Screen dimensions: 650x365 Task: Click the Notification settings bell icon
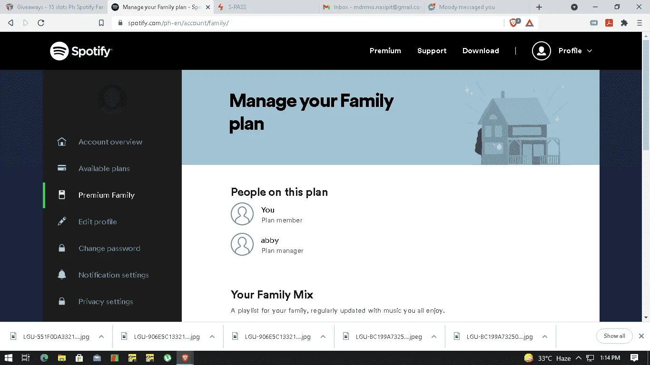(x=62, y=275)
